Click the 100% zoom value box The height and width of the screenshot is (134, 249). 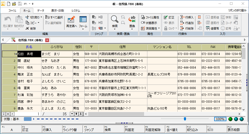[220, 119]
